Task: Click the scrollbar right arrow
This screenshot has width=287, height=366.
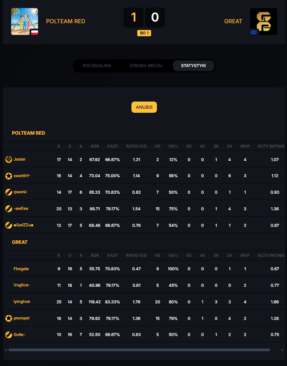Action: 283,350
